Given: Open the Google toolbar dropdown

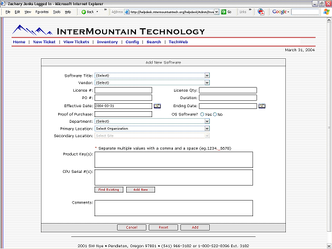Looking at the screenshot, I should coord(288,12).
